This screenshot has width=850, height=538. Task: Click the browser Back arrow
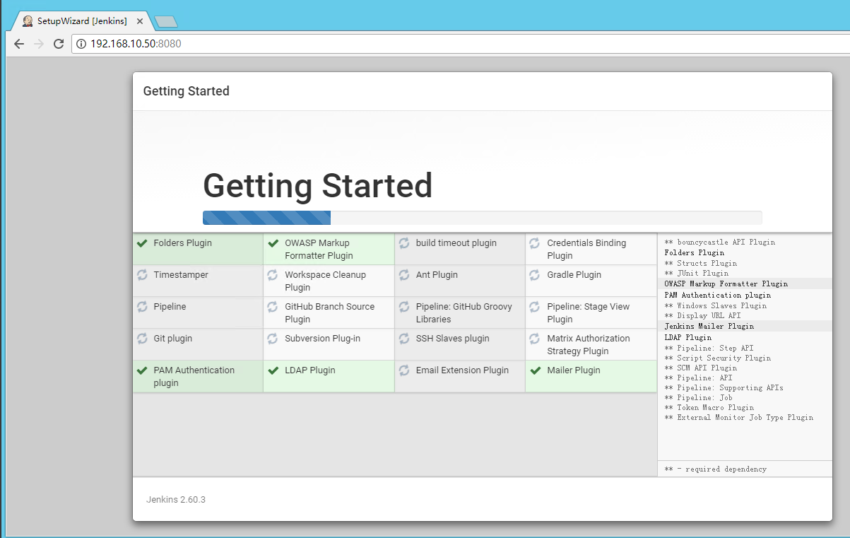click(19, 44)
